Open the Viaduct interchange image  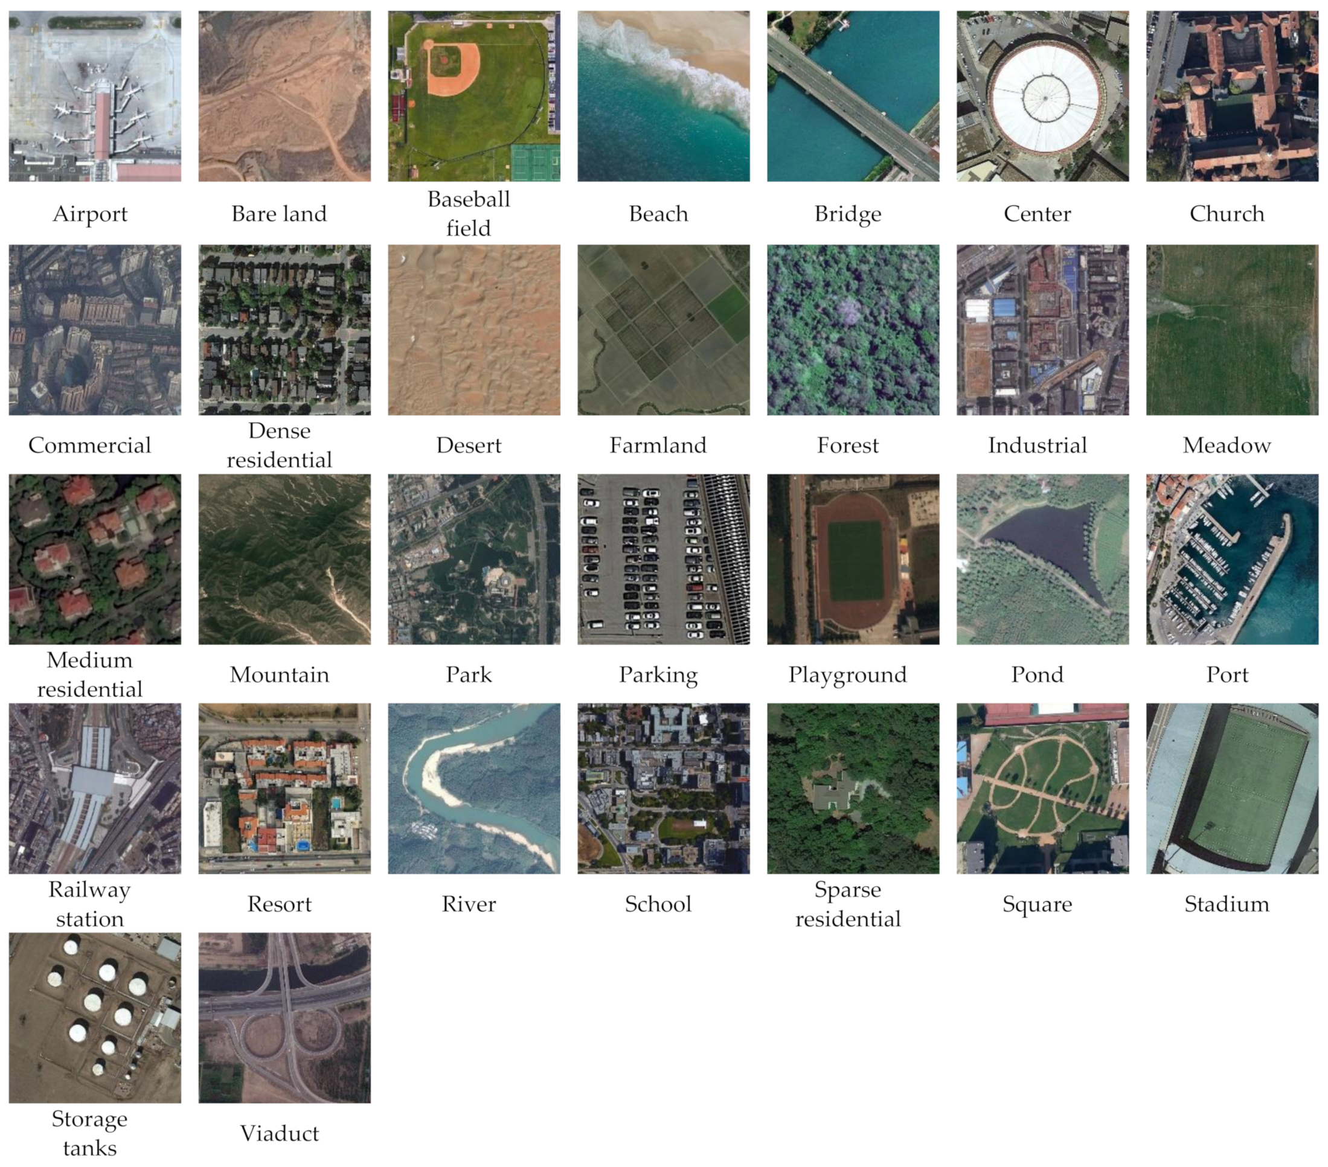click(x=284, y=1018)
